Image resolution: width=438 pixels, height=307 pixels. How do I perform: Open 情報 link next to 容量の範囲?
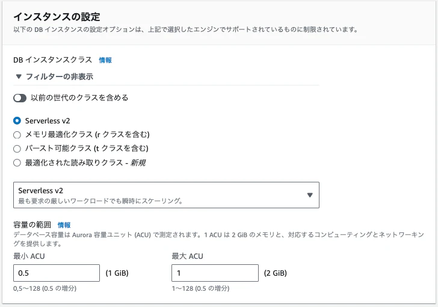click(x=64, y=225)
